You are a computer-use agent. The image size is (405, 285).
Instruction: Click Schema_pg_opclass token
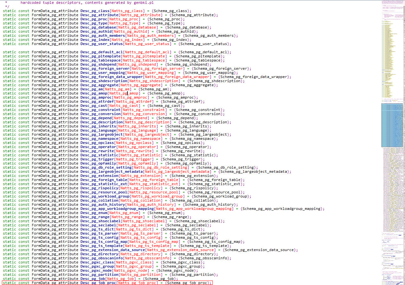click(182, 143)
